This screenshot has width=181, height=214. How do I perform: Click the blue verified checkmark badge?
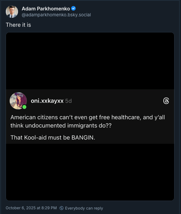click(x=73, y=9)
